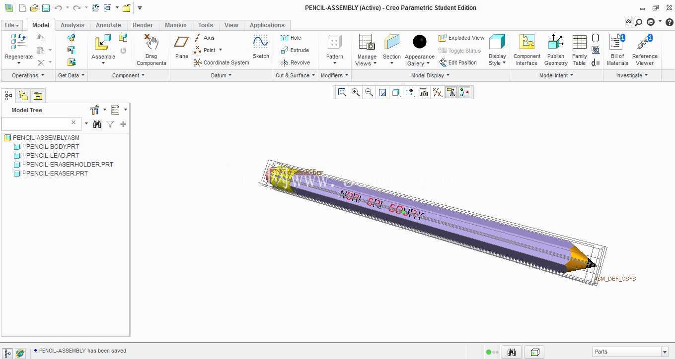Click the Refit zoom icon in graphics toolbar
Viewport: 675px width, 359px height.
point(342,92)
